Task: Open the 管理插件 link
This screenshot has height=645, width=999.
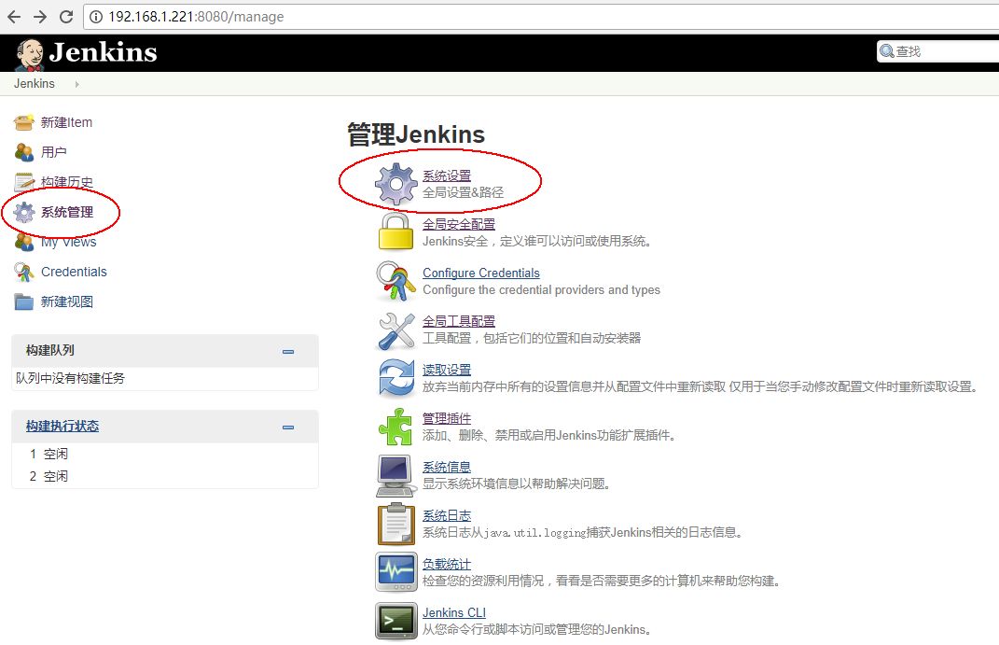Action: [447, 419]
